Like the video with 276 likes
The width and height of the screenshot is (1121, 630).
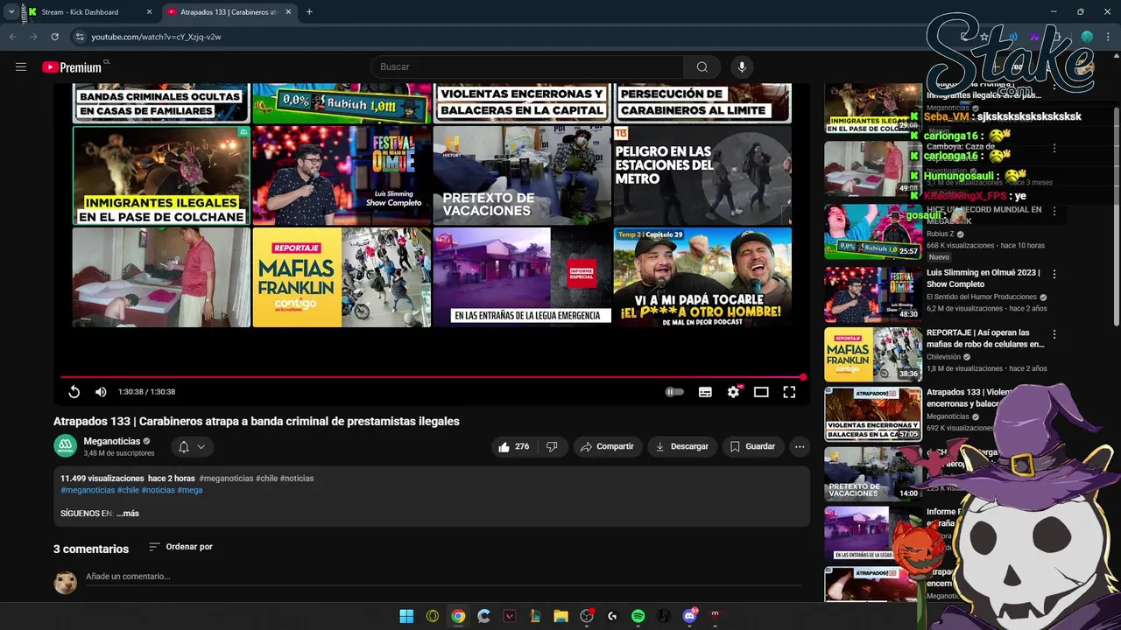[x=514, y=446]
